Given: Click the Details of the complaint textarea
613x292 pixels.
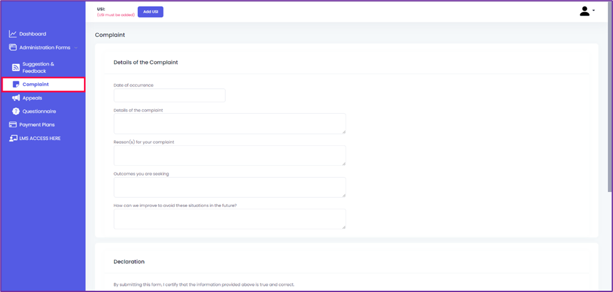Looking at the screenshot, I should click(x=230, y=124).
